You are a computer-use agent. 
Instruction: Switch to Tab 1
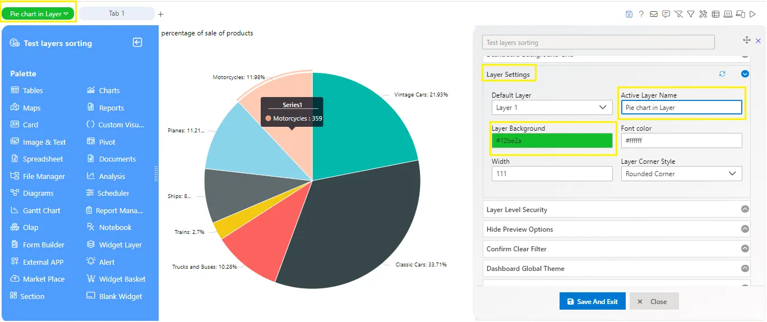point(117,13)
